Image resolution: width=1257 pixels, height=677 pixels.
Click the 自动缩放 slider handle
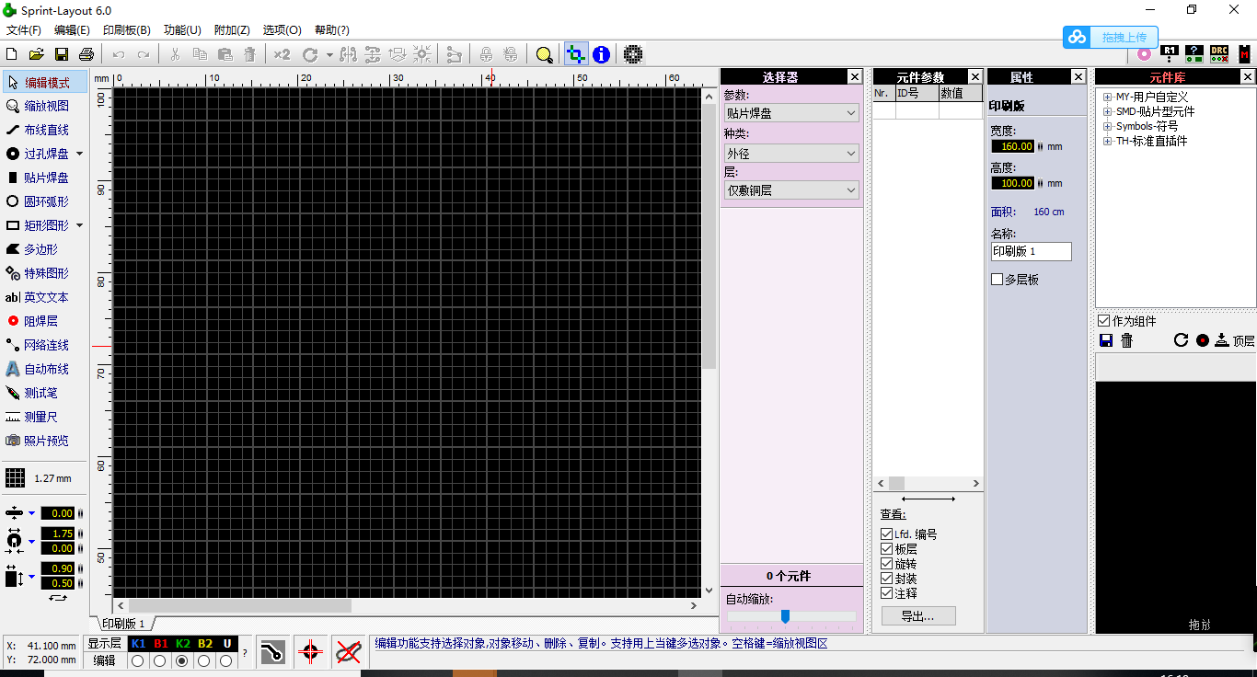[785, 616]
